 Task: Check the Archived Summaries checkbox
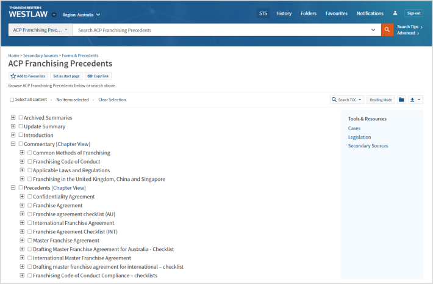click(x=21, y=117)
